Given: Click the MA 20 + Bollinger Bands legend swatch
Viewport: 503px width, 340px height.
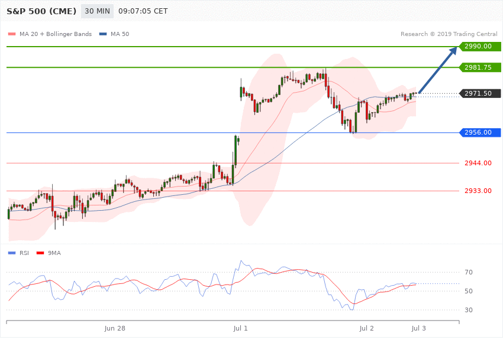Looking at the screenshot, I should 12,34.
